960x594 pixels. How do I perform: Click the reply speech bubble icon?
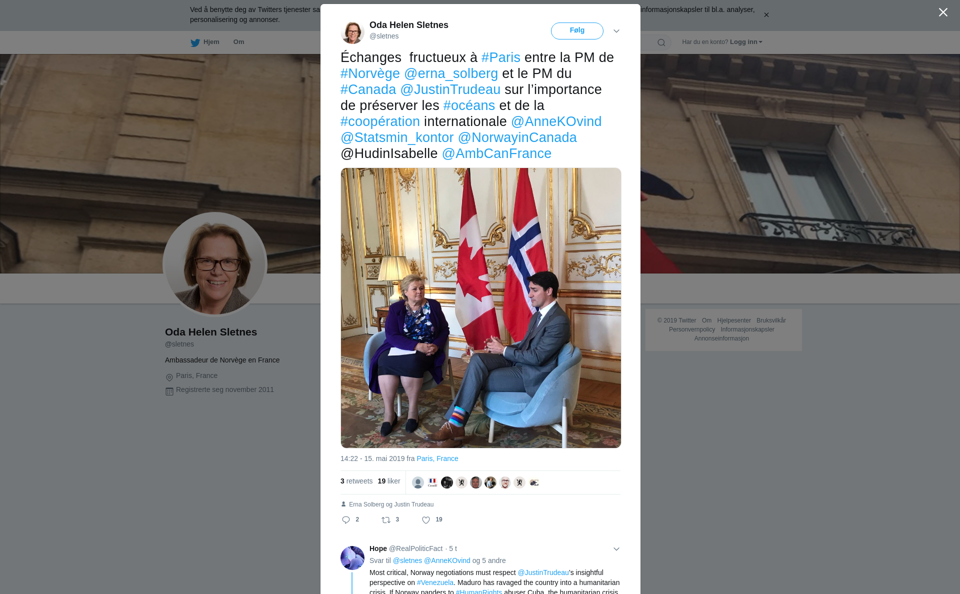tap(346, 520)
